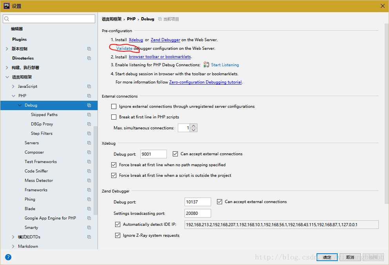
Task: Expand the Markdown tree node
Action: tap(13, 246)
